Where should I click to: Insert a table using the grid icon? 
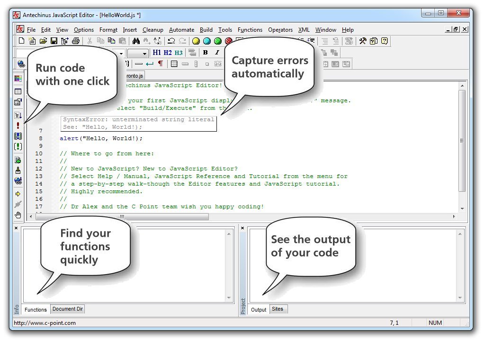(174, 64)
